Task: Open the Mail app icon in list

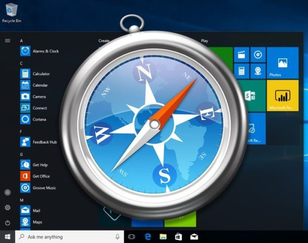Action: tap(25, 211)
